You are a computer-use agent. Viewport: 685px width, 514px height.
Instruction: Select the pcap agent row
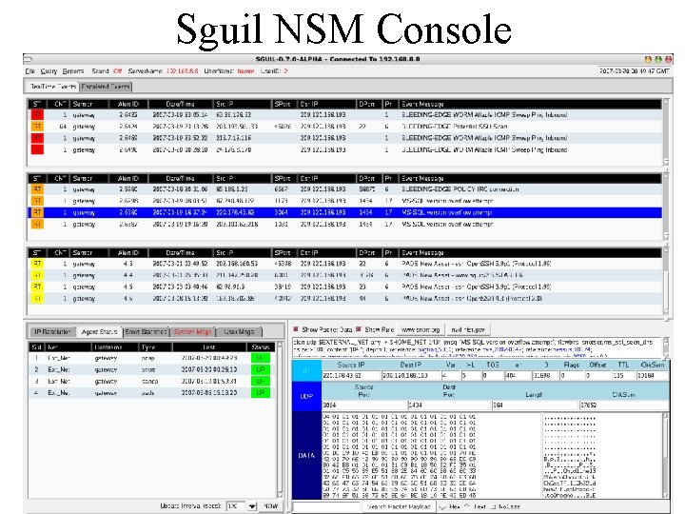click(151, 358)
